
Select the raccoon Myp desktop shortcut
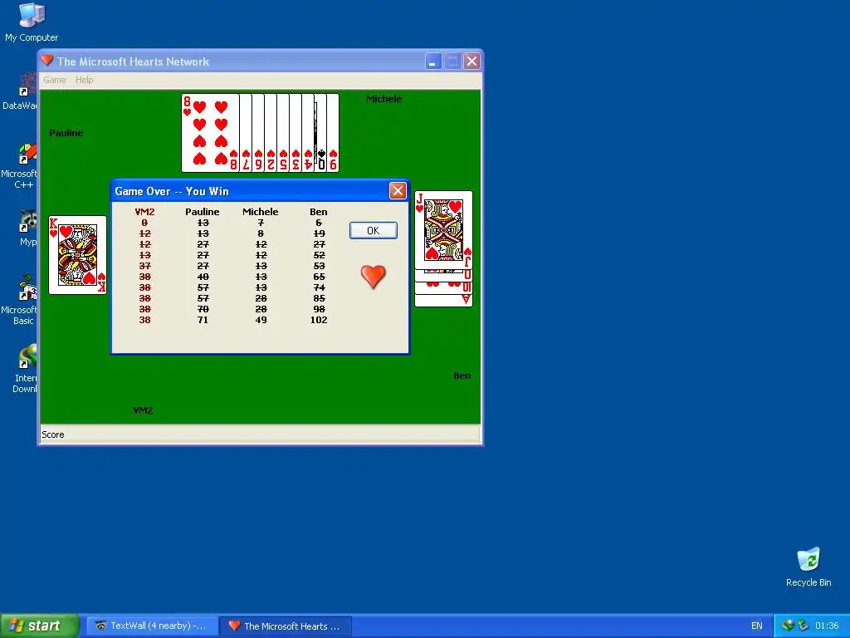pyautogui.click(x=27, y=228)
